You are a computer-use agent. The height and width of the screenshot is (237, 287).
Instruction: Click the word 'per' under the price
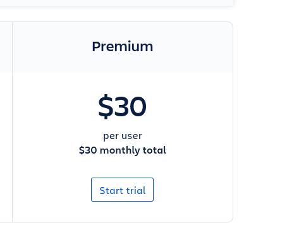(109, 136)
